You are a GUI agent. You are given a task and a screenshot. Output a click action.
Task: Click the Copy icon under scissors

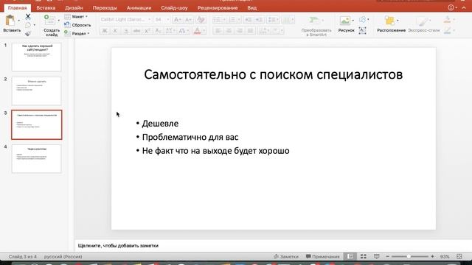pos(28,25)
